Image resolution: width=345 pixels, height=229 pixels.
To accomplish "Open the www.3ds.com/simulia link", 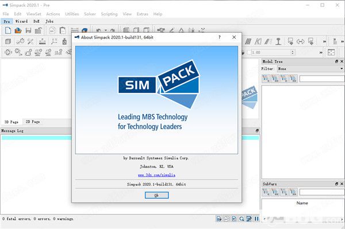I will (156, 175).
